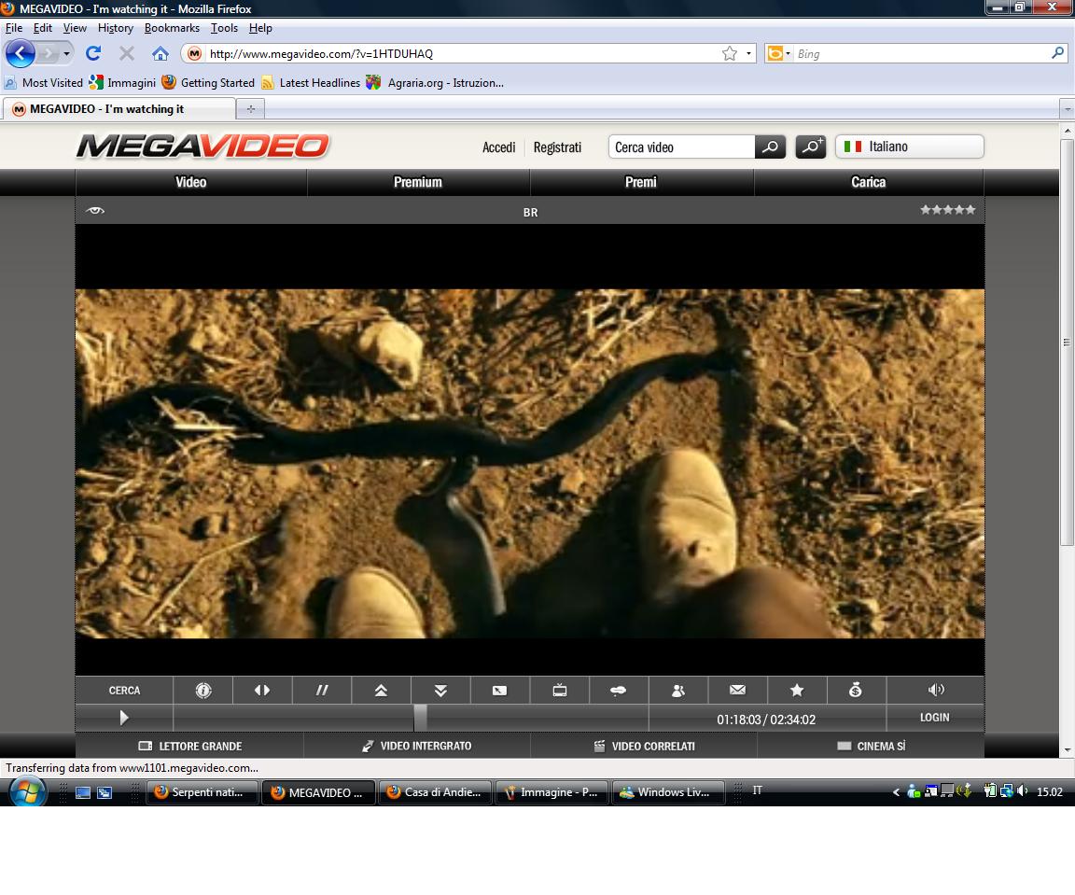Reload the page with the Firefox refresh icon
Image resolution: width=1075 pixels, height=895 pixels.
click(x=92, y=53)
